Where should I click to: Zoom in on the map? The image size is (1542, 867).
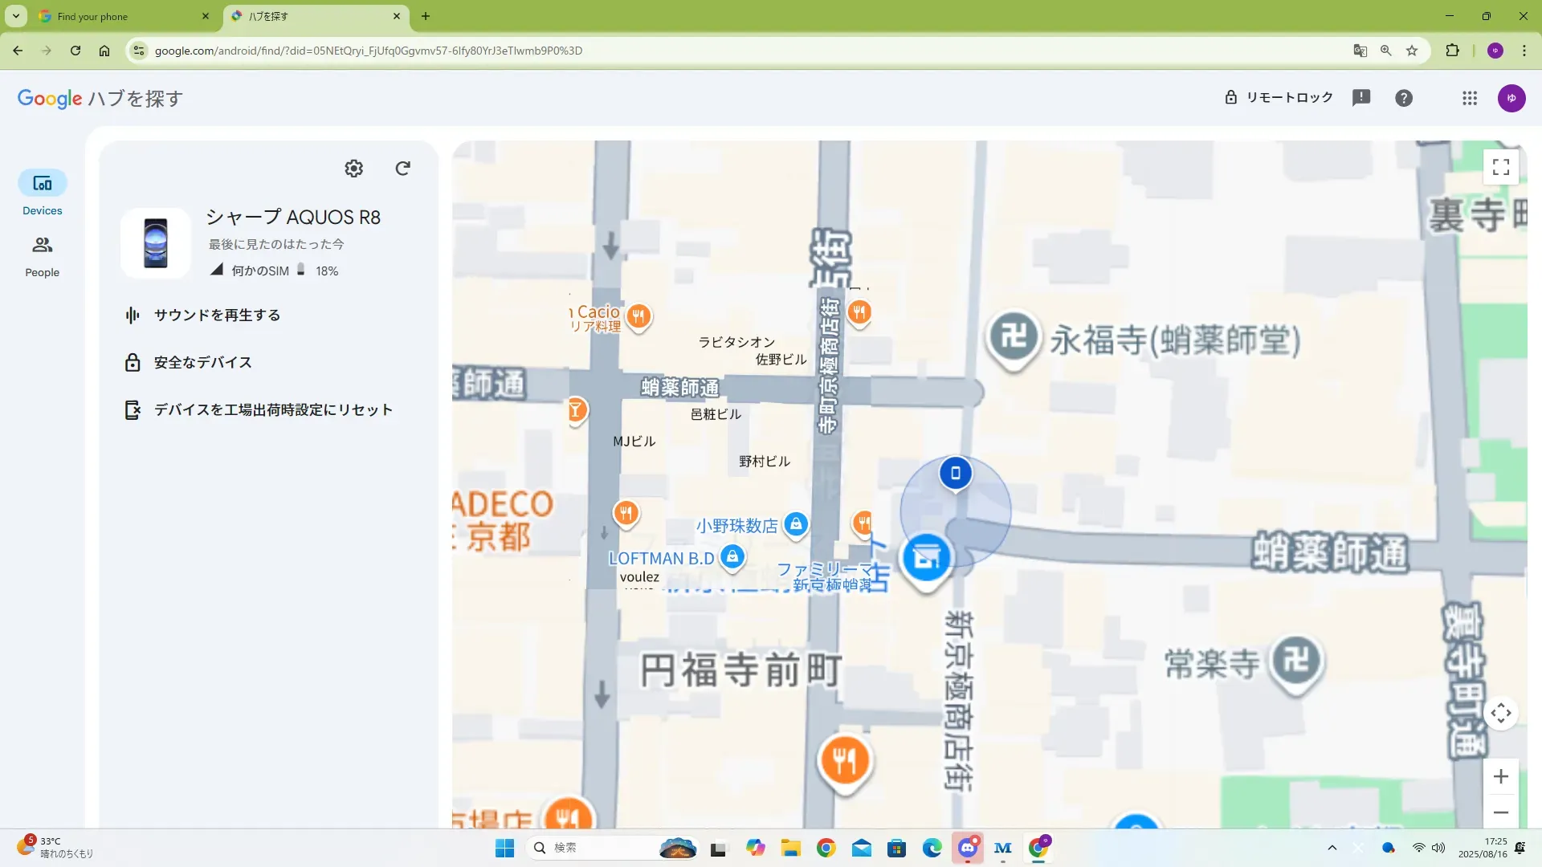click(1500, 776)
